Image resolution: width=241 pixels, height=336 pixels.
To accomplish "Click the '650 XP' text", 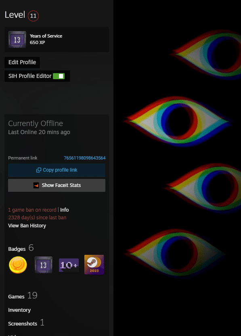I will [37, 42].
